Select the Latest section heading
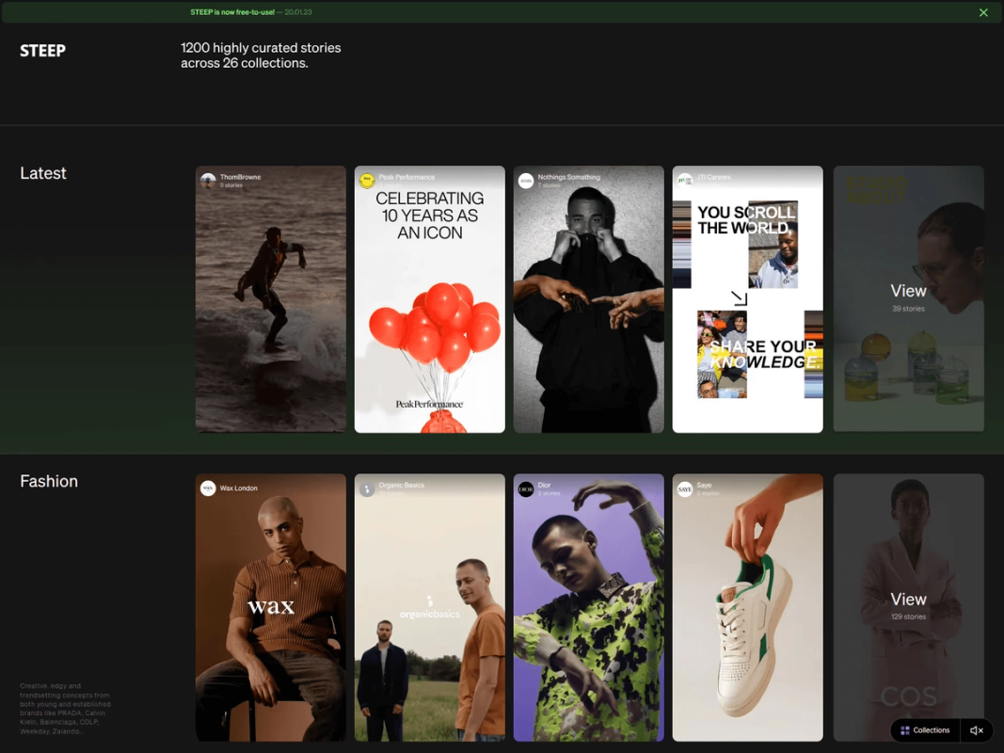 point(43,173)
